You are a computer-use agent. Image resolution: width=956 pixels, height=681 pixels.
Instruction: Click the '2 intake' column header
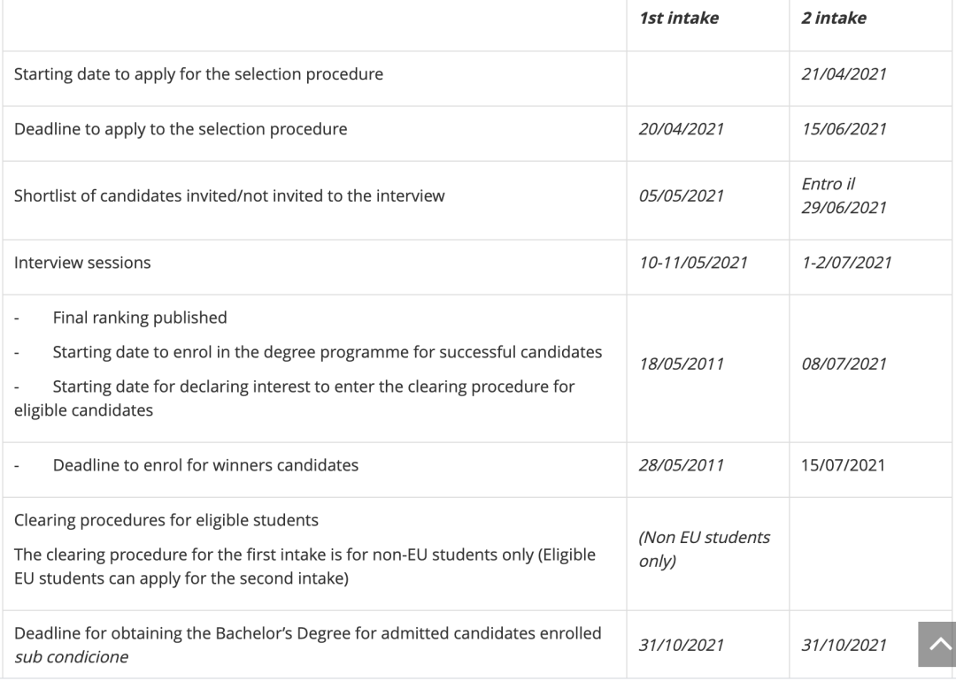(x=833, y=18)
